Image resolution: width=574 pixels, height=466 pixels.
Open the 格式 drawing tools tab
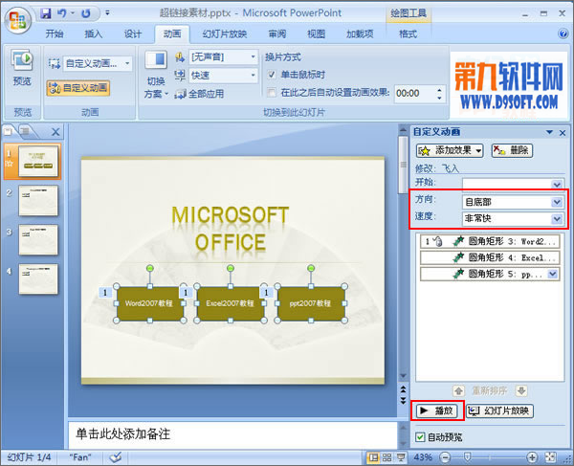(x=408, y=34)
